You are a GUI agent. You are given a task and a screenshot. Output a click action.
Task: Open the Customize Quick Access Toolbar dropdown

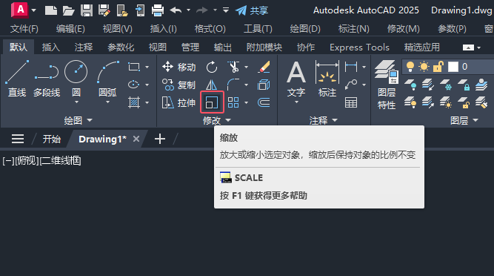226,10
